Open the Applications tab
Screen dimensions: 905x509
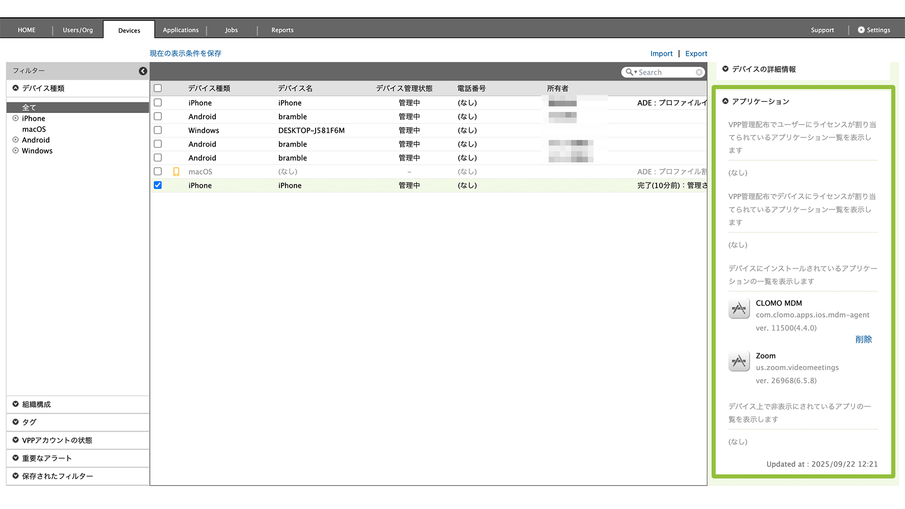[181, 30]
